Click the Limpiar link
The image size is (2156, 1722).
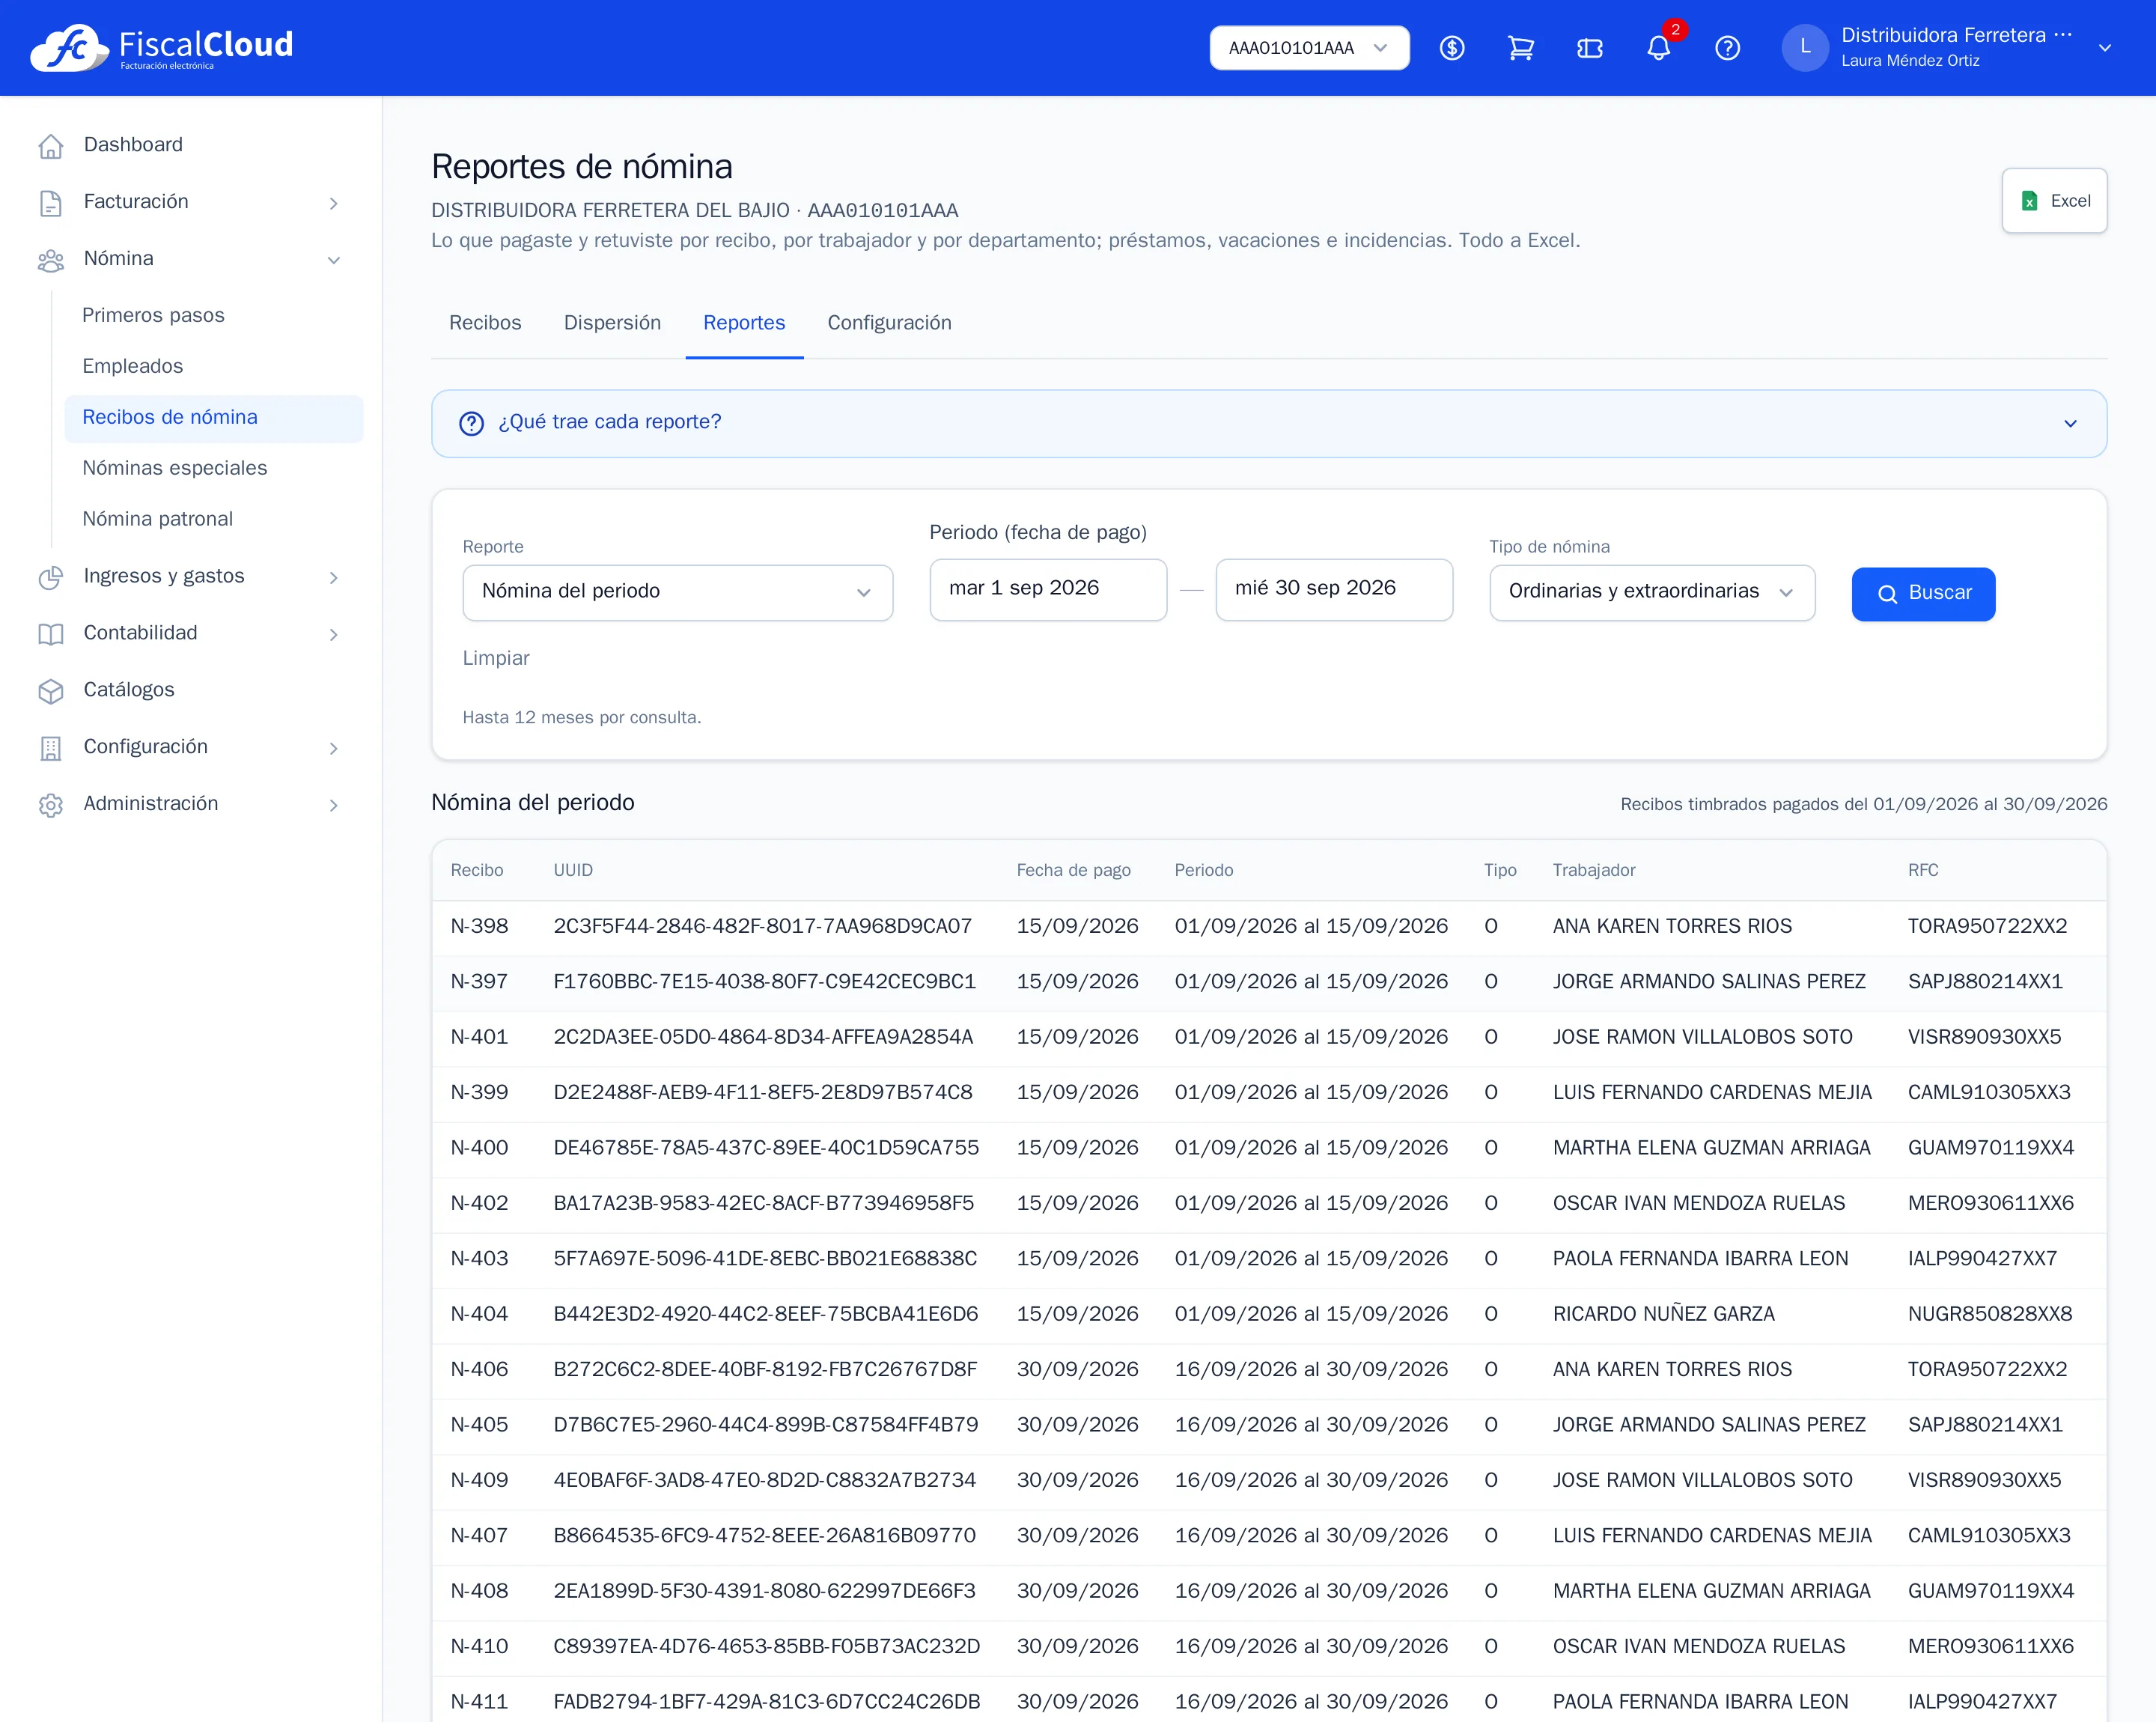495,658
